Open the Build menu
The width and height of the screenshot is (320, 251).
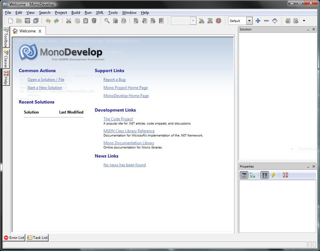(76, 13)
